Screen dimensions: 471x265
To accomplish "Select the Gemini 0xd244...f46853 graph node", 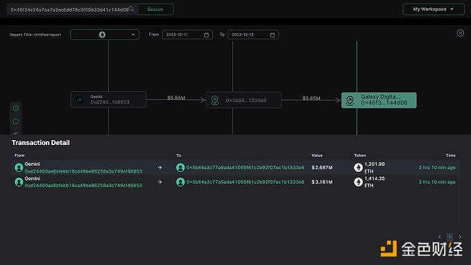I will pyautogui.click(x=108, y=99).
